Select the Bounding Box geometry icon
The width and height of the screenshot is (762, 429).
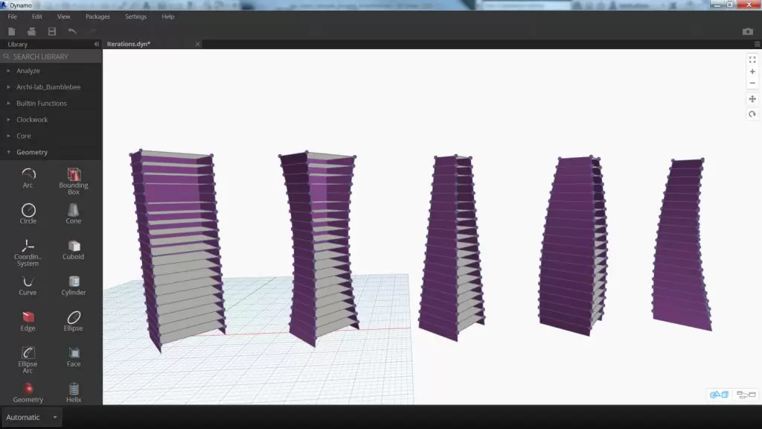[x=74, y=174]
